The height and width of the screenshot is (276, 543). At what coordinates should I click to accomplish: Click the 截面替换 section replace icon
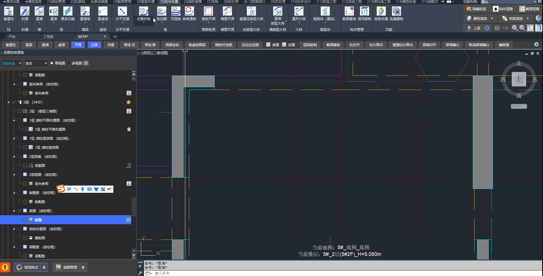(x=349, y=12)
